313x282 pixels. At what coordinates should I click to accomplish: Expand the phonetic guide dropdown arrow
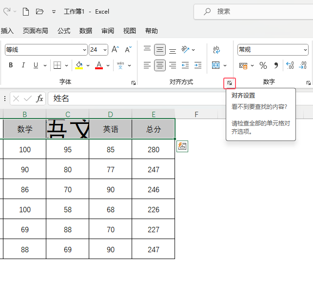click(x=129, y=65)
